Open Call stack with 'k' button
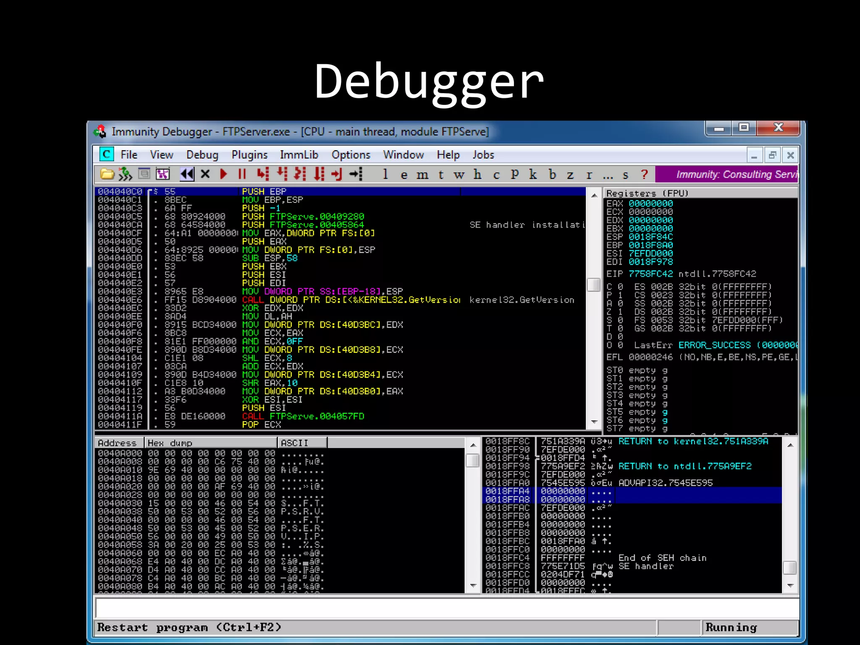860x645 pixels. click(x=533, y=174)
